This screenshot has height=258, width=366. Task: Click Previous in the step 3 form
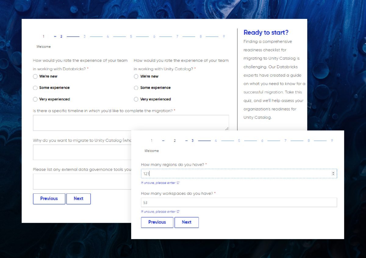click(x=157, y=222)
